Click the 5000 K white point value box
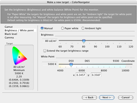 coord(50,64)
